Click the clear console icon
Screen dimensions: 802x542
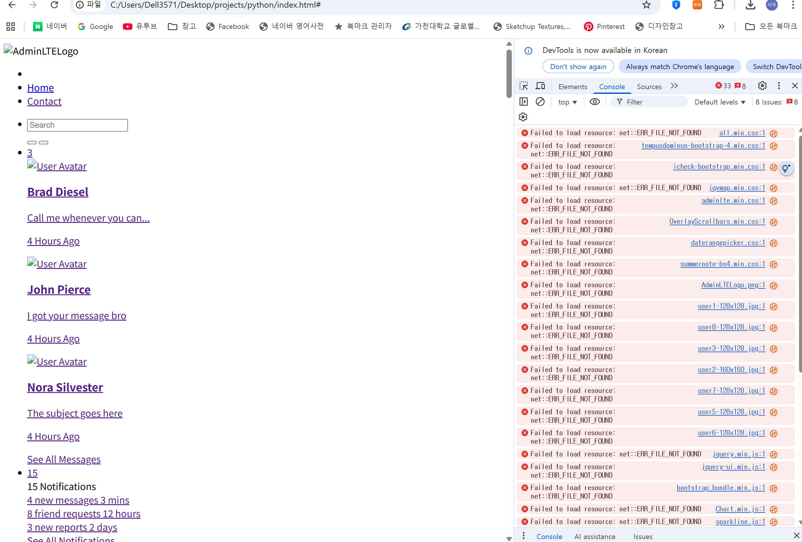pos(540,102)
